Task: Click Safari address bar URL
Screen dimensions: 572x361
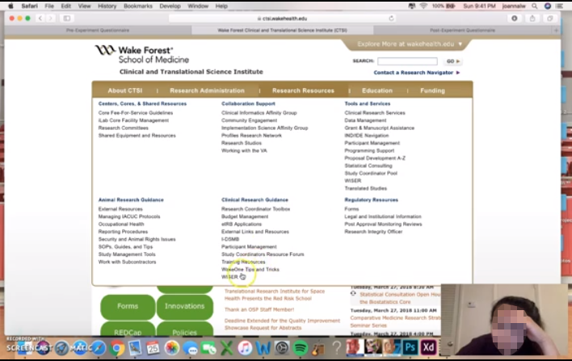Action: click(x=283, y=19)
